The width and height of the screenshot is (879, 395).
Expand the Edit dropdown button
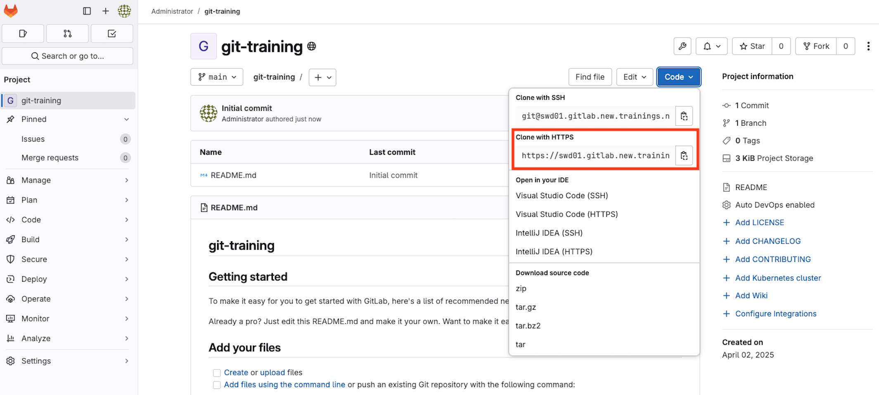pyautogui.click(x=634, y=77)
